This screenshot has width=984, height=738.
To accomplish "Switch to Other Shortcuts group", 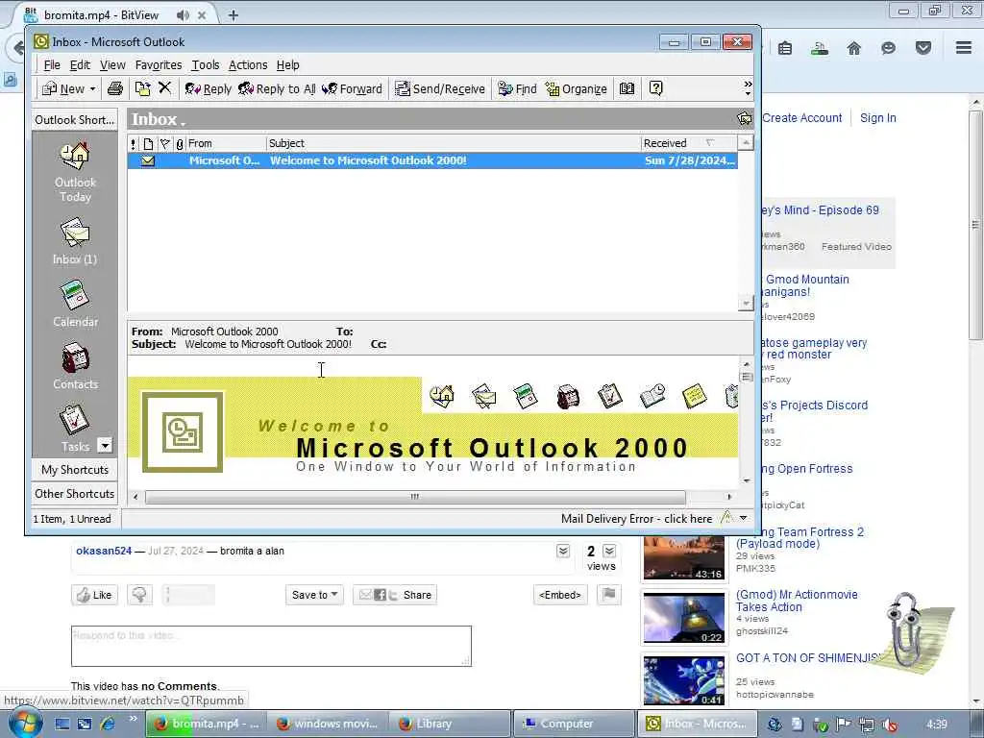I will (x=75, y=494).
